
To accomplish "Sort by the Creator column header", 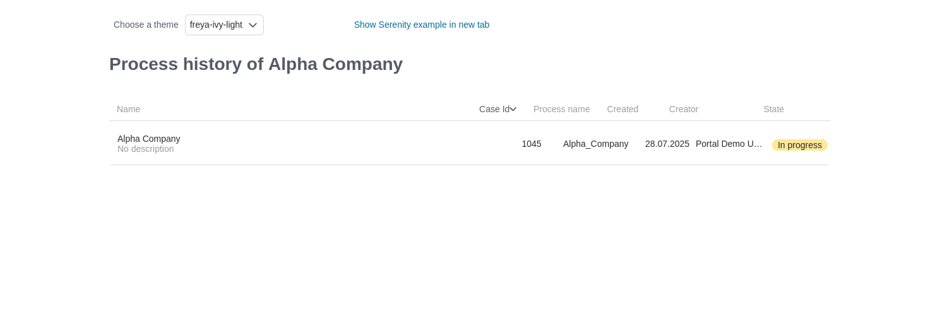I will point(683,109).
